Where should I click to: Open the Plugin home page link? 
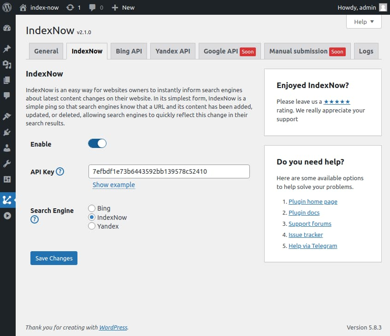(313, 201)
